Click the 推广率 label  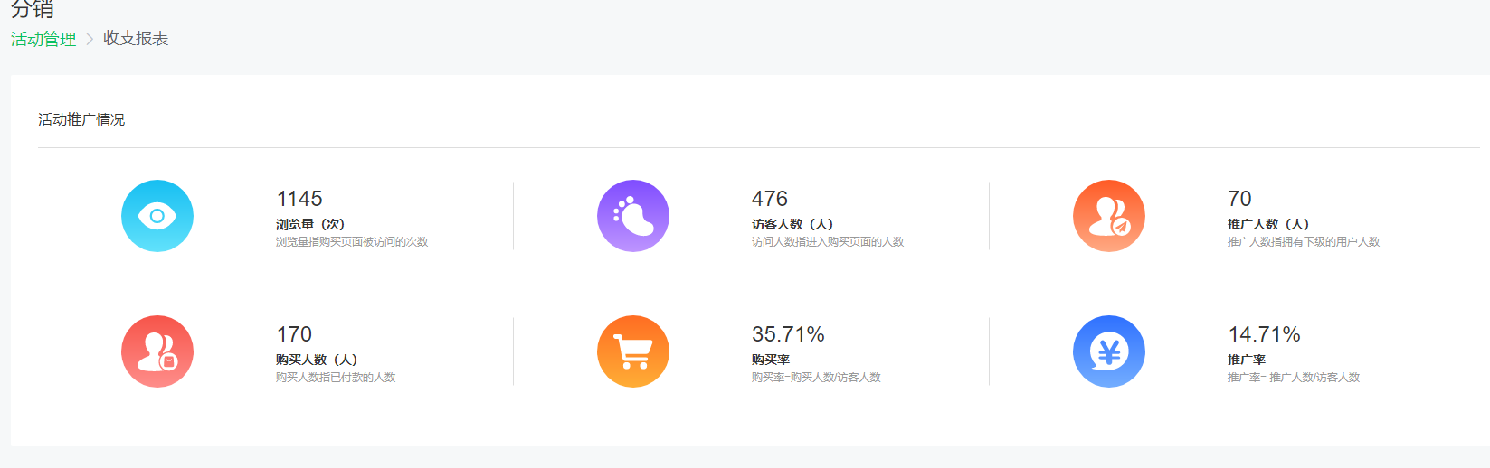1247,360
